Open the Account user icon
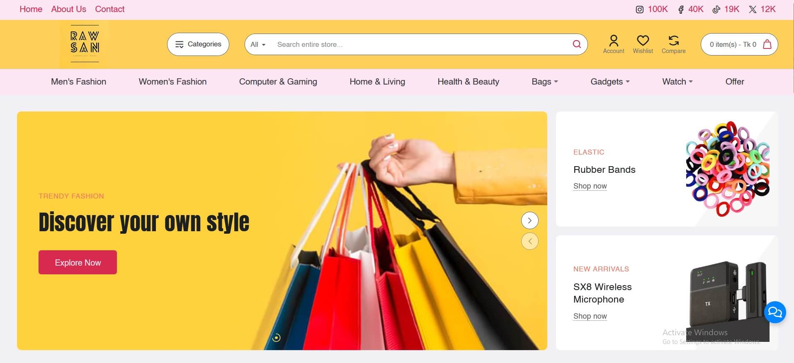This screenshot has width=794, height=363. point(614,40)
